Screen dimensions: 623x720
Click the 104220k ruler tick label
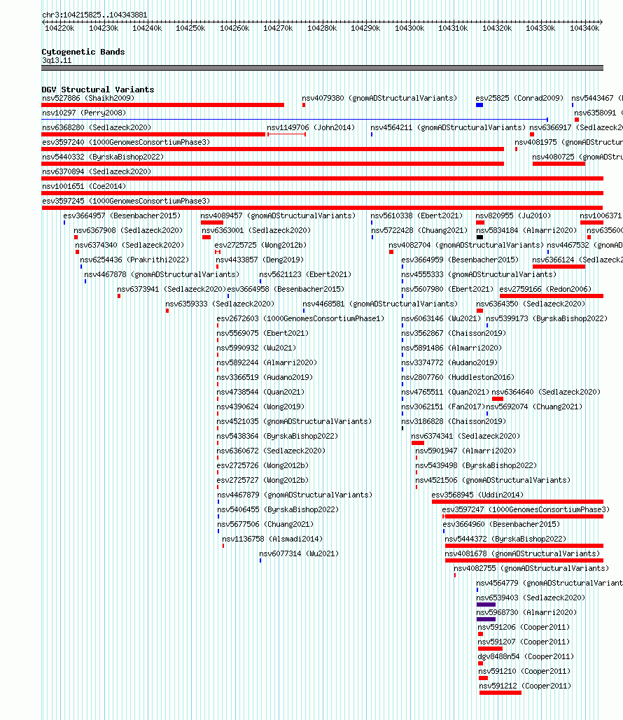click(59, 29)
